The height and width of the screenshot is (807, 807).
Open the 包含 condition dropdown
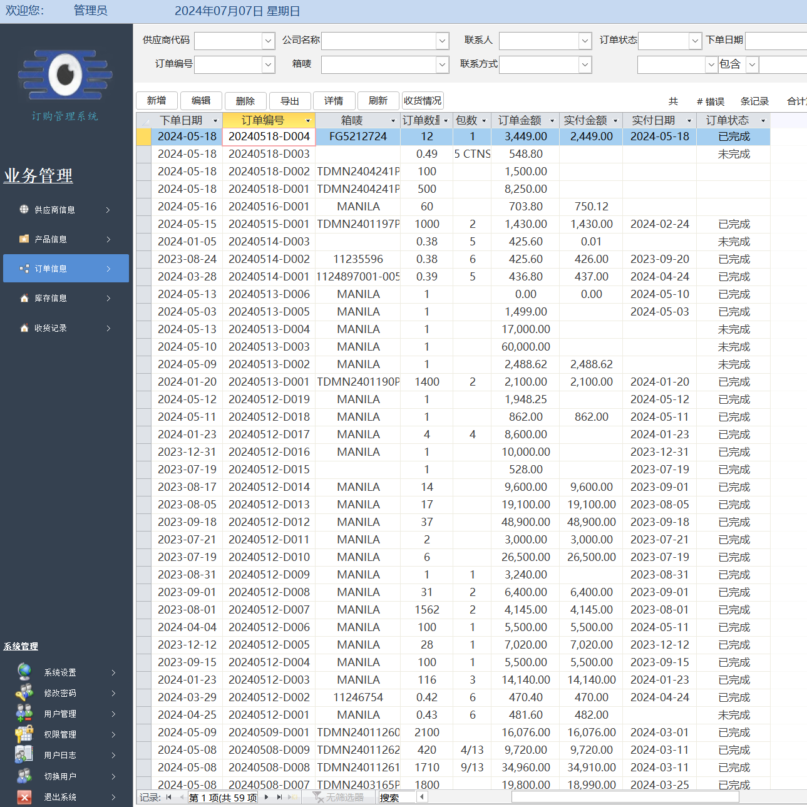(x=752, y=64)
